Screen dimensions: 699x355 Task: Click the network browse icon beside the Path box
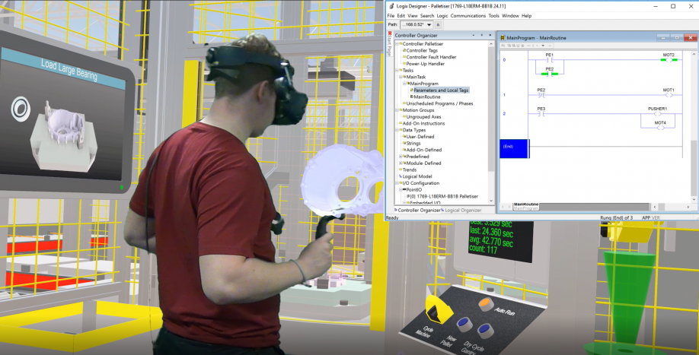click(x=439, y=25)
